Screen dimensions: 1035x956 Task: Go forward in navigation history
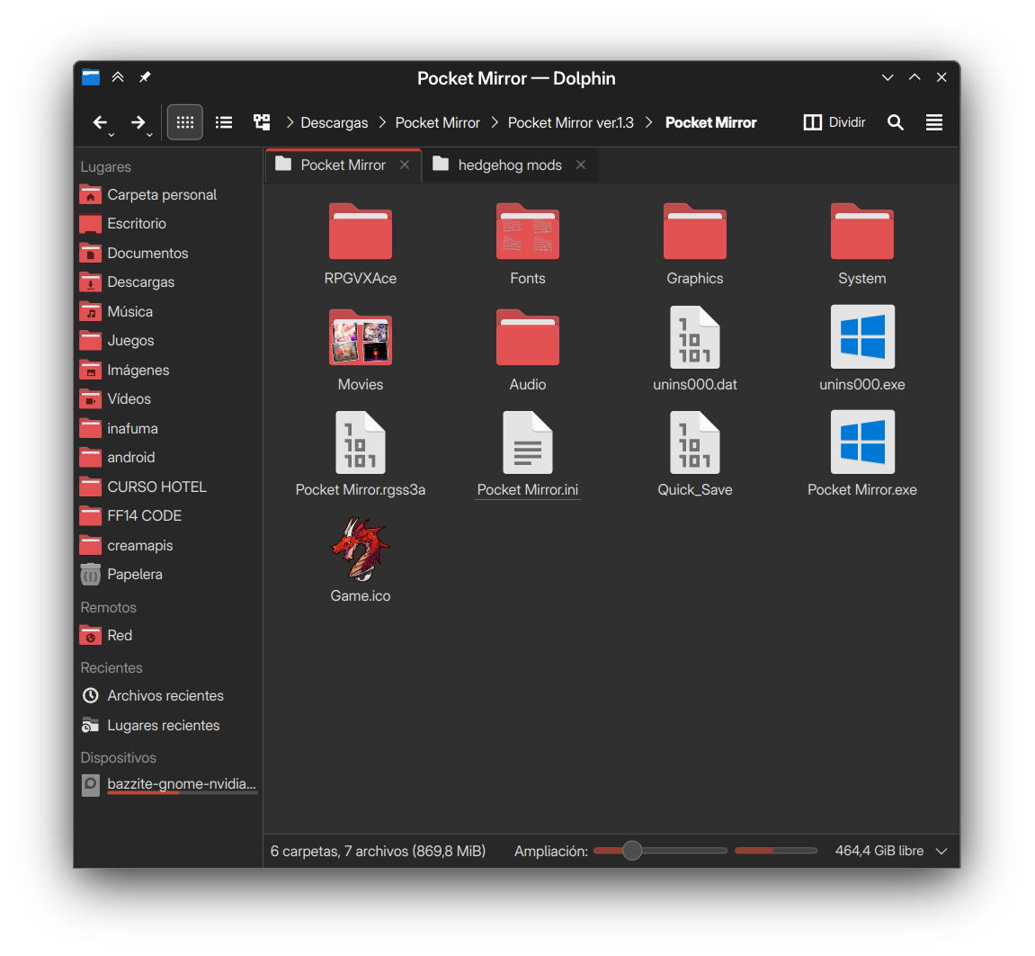[138, 122]
